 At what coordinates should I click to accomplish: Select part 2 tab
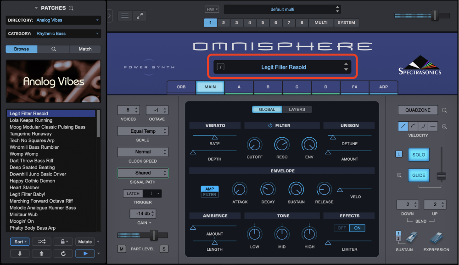pyautogui.click(x=224, y=23)
